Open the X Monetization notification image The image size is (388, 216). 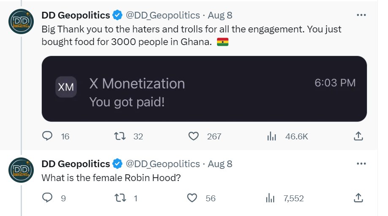click(x=204, y=89)
